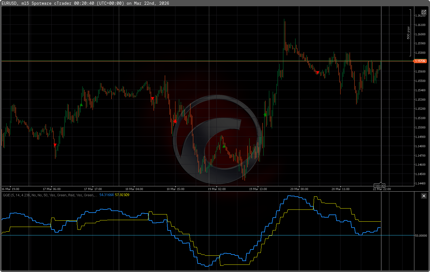Screen dimensions: 430x272
Task: Select the green buy arrow before 17 Mar 17:00
Action: pos(81,105)
